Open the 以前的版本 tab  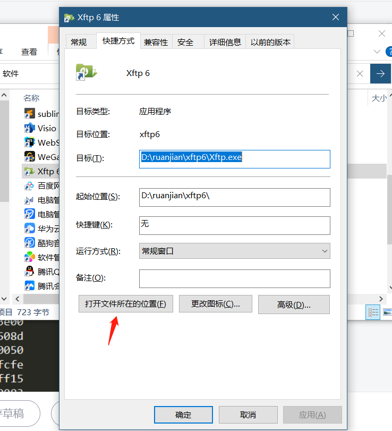click(270, 42)
